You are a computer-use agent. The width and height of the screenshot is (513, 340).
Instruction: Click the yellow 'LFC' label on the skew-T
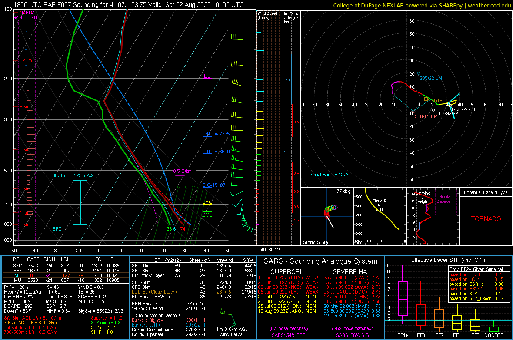[207, 202]
